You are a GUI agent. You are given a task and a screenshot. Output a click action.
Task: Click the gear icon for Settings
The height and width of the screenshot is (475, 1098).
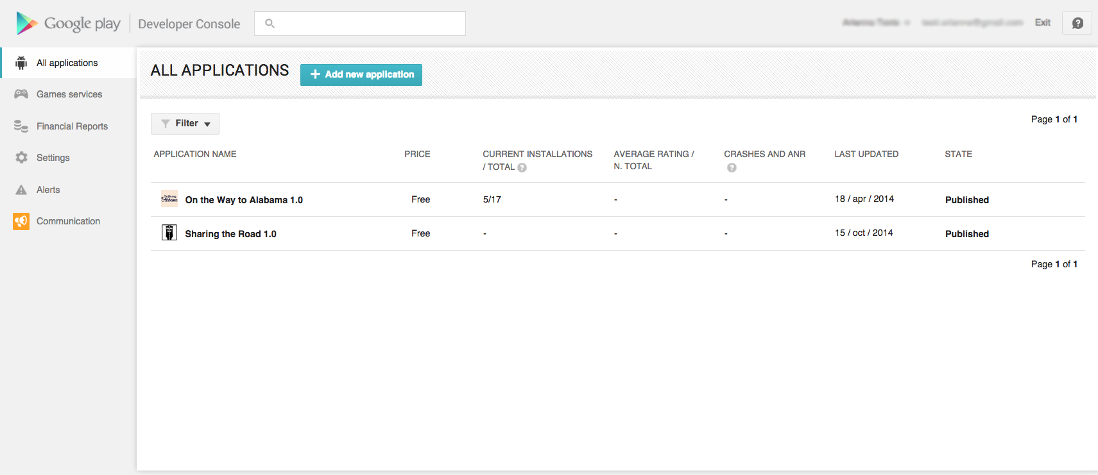tap(21, 158)
